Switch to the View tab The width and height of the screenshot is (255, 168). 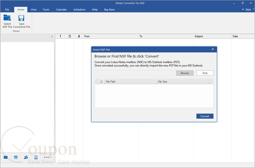34,10
